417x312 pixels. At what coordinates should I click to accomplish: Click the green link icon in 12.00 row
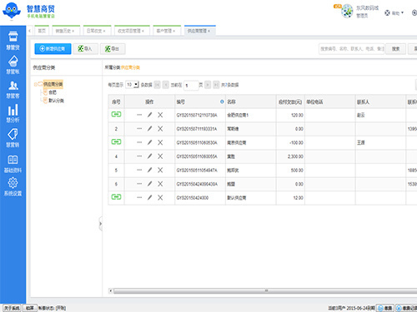(x=116, y=197)
